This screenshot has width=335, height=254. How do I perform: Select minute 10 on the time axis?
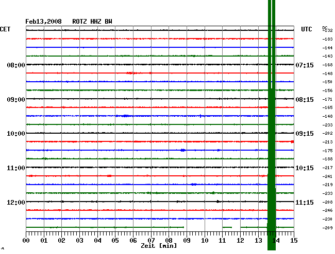pyautogui.click(x=205, y=241)
